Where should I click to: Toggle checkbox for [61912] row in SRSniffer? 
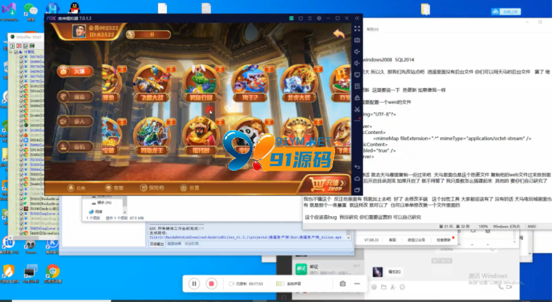point(21,87)
